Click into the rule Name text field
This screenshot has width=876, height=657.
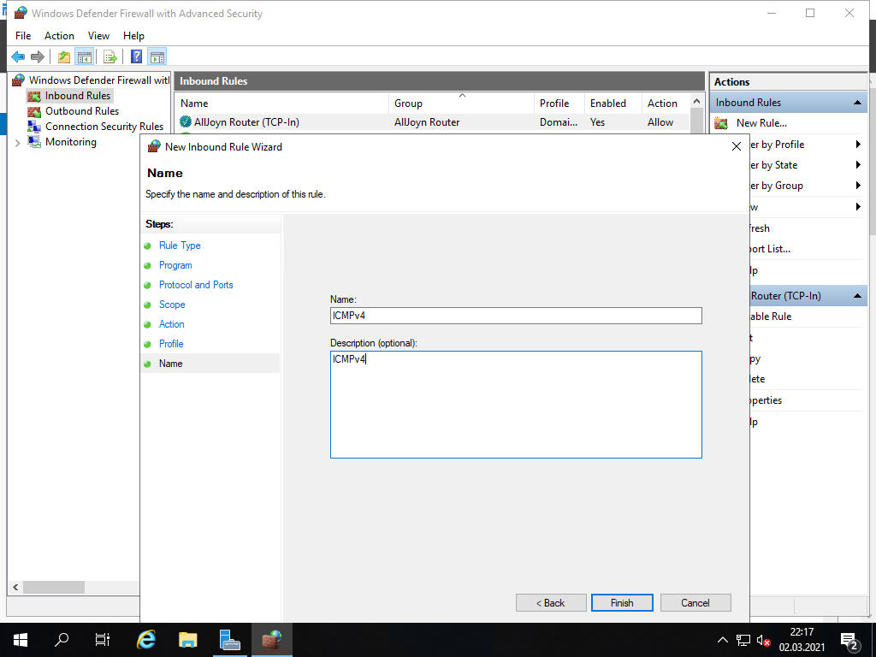click(516, 316)
